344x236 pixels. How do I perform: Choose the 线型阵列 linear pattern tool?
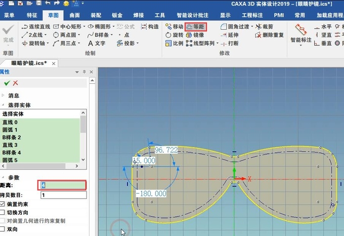[x=200, y=43]
